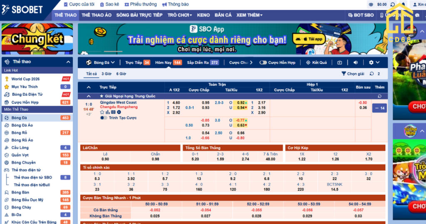Filter by 6 Giờ
Image resolution: width=426 pixels, height=224 pixels.
121,74
